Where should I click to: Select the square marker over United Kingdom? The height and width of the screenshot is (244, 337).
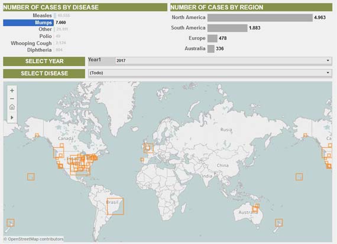click(148, 148)
